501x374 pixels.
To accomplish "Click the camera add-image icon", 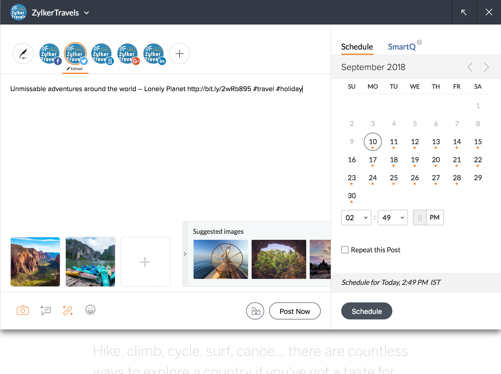I will pyautogui.click(x=23, y=310).
